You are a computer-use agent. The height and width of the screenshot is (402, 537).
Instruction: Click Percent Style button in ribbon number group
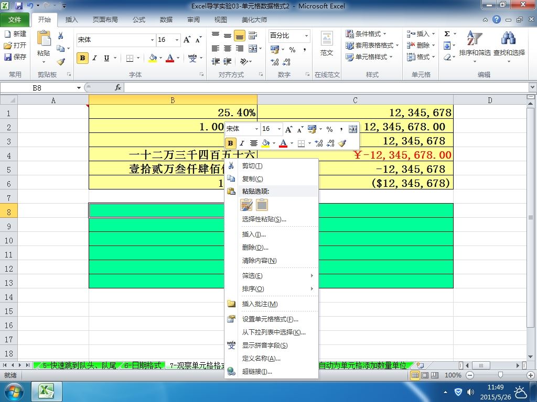[292, 50]
